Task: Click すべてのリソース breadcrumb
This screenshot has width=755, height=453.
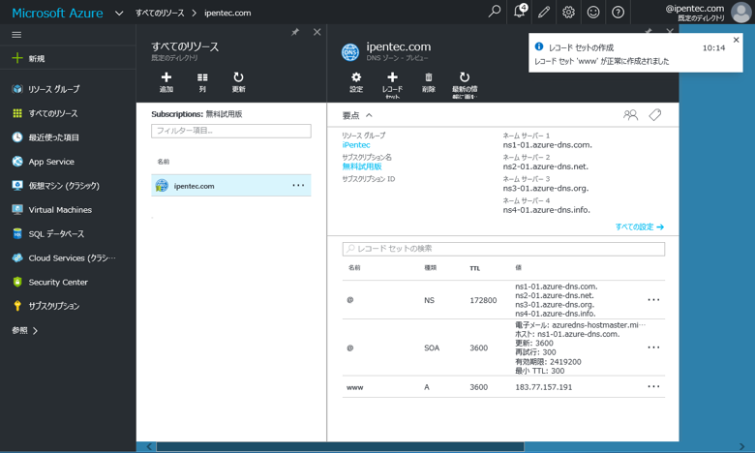Action: click(160, 13)
